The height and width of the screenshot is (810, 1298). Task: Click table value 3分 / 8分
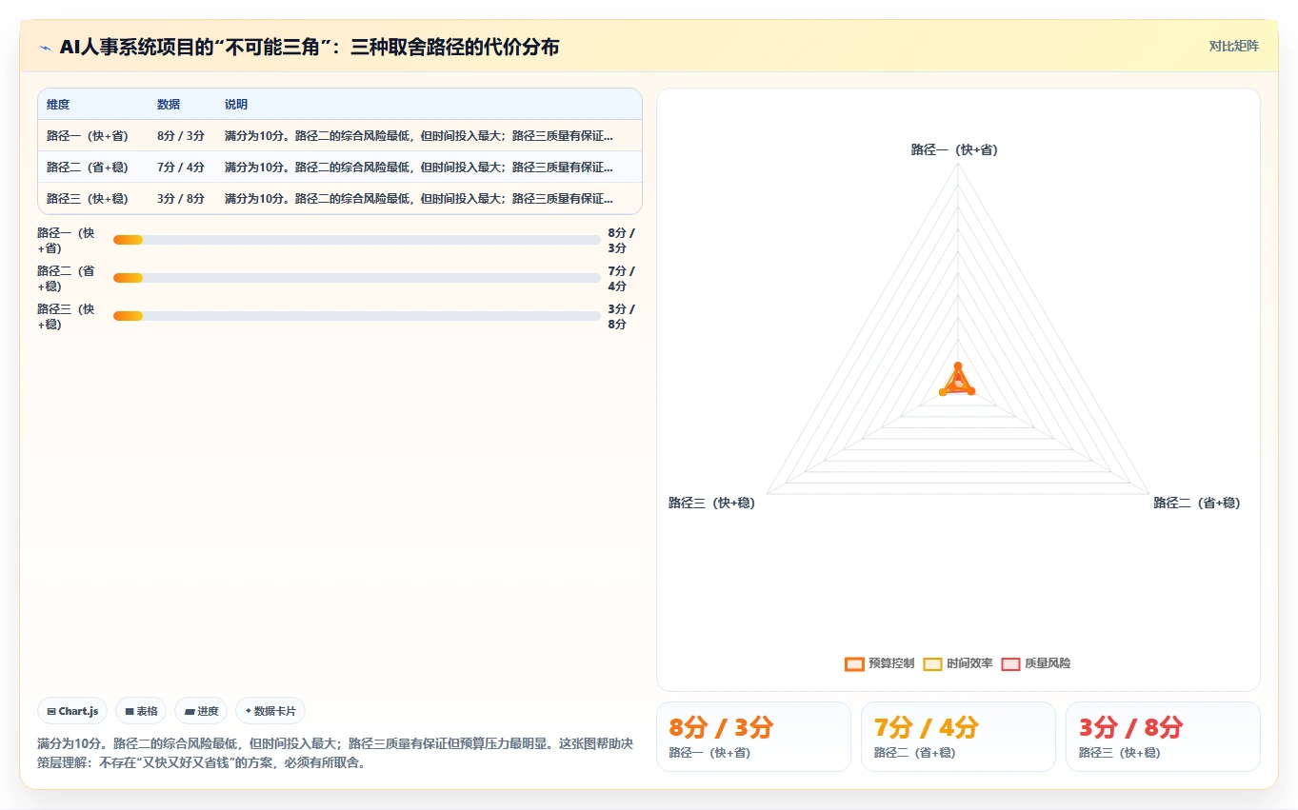tap(181, 198)
